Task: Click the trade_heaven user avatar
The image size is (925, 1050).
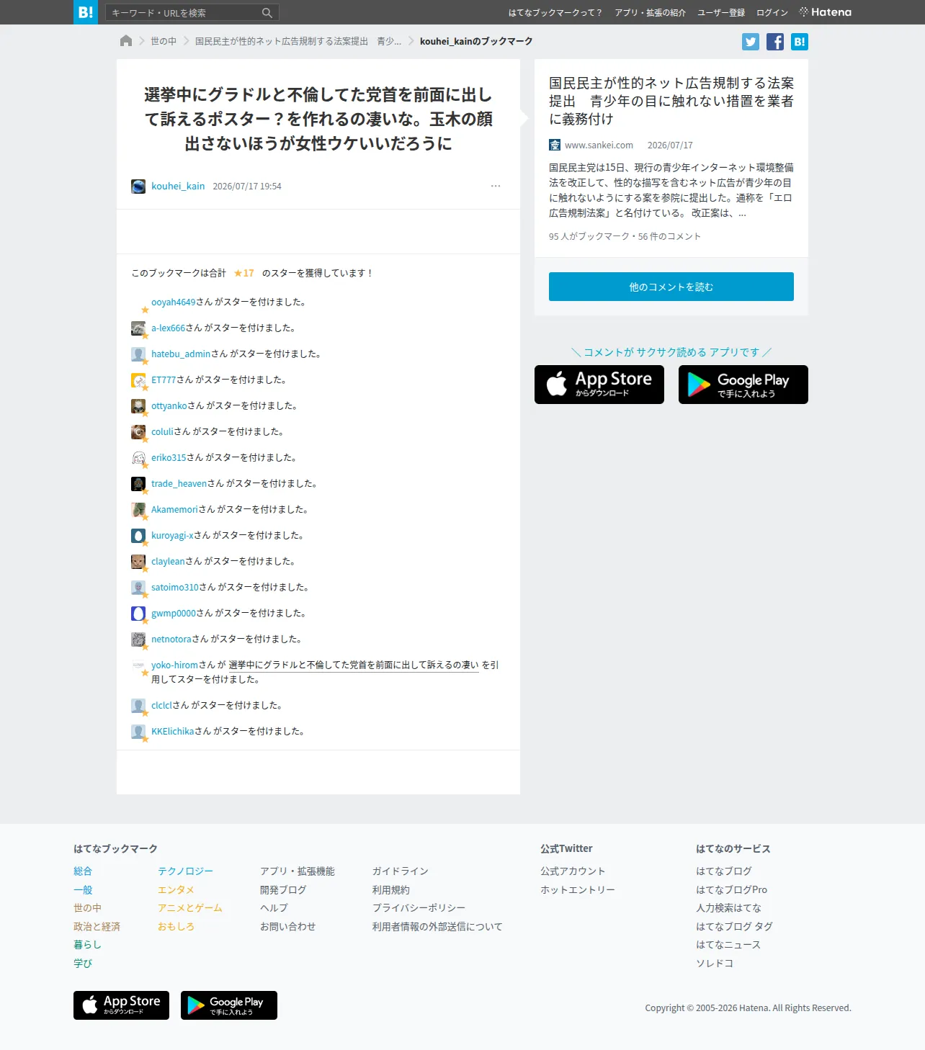Action: (138, 484)
